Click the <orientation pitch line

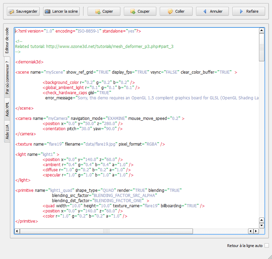[x=82, y=129]
